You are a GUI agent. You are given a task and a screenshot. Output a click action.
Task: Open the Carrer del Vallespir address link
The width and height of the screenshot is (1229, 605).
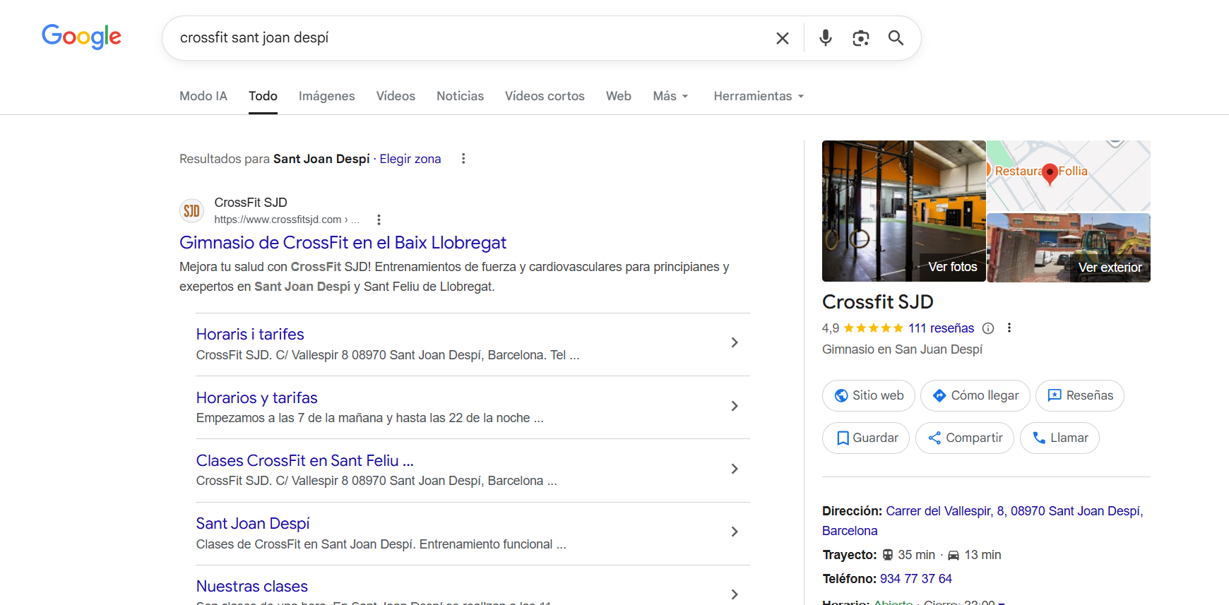coord(982,521)
